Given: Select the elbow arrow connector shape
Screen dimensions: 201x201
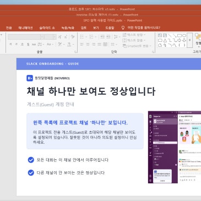Looking at the screenshot, I should pos(175,40).
